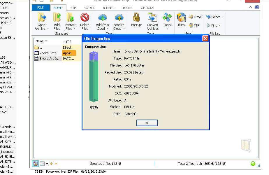Click the E-mail send icon
The image size is (269, 175).
[x=191, y=17]
